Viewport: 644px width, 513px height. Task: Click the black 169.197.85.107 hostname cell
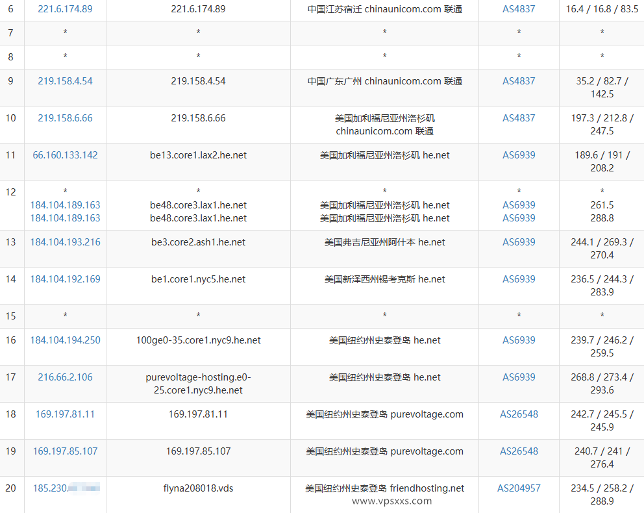tap(199, 451)
